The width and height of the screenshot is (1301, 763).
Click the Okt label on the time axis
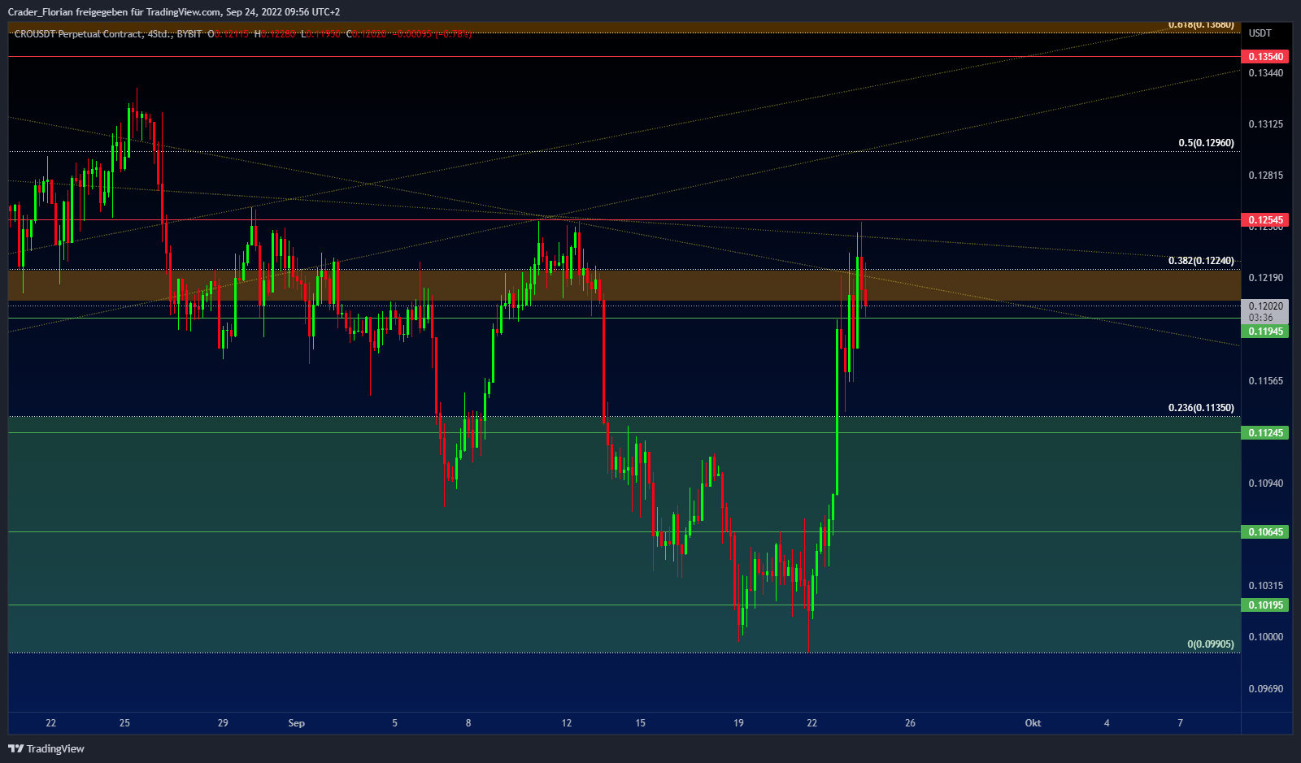pos(1033,723)
